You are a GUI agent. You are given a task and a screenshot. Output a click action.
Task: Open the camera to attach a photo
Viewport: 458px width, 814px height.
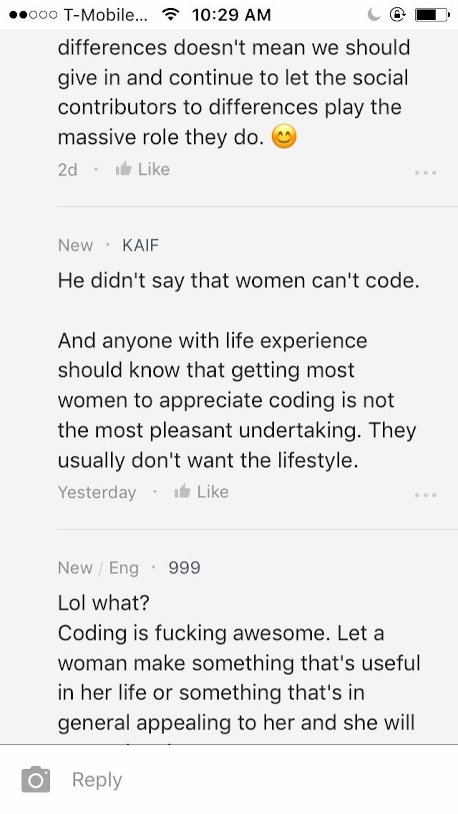point(35,779)
